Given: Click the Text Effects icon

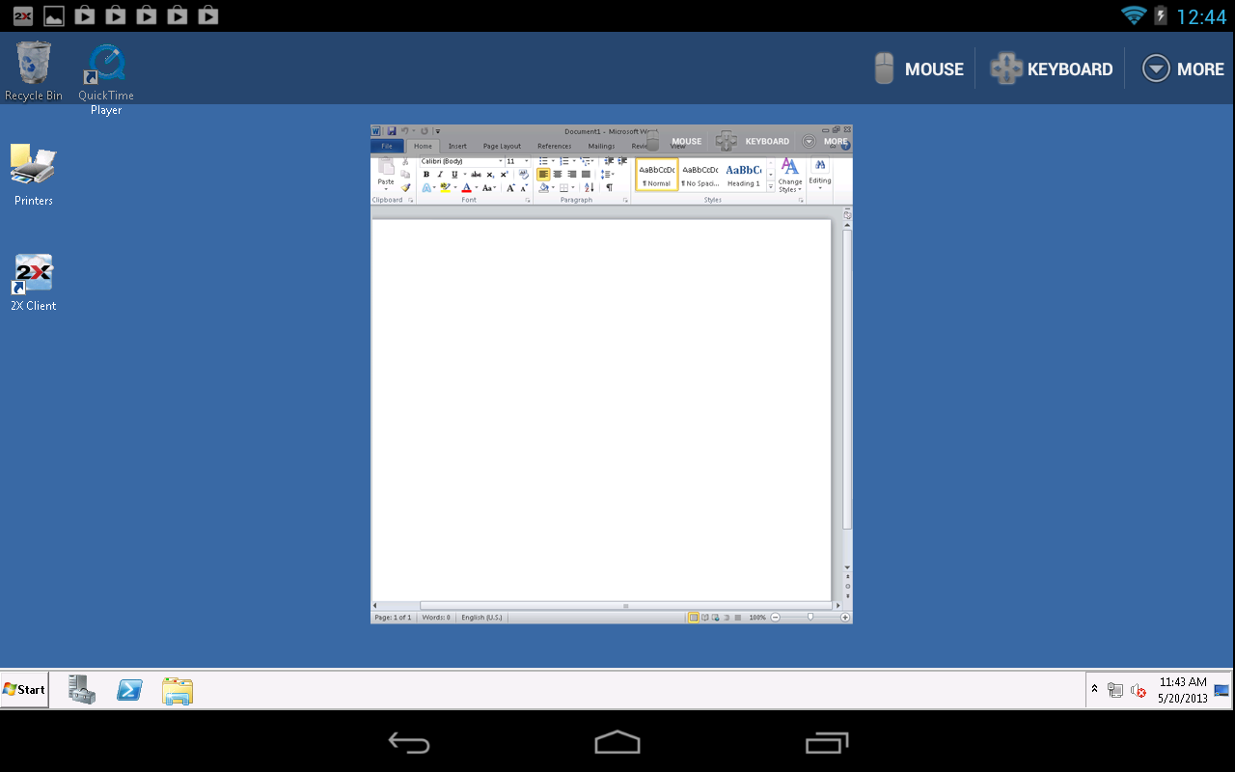Looking at the screenshot, I should tap(426, 188).
